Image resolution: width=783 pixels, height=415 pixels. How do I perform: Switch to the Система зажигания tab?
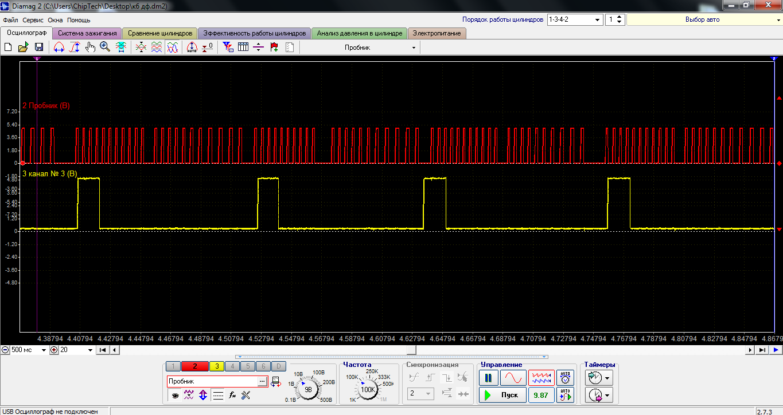[x=88, y=33]
